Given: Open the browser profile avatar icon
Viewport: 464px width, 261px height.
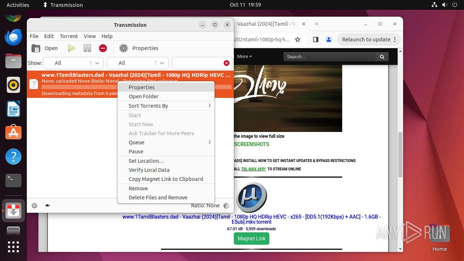Looking at the screenshot, I should 328,40.
